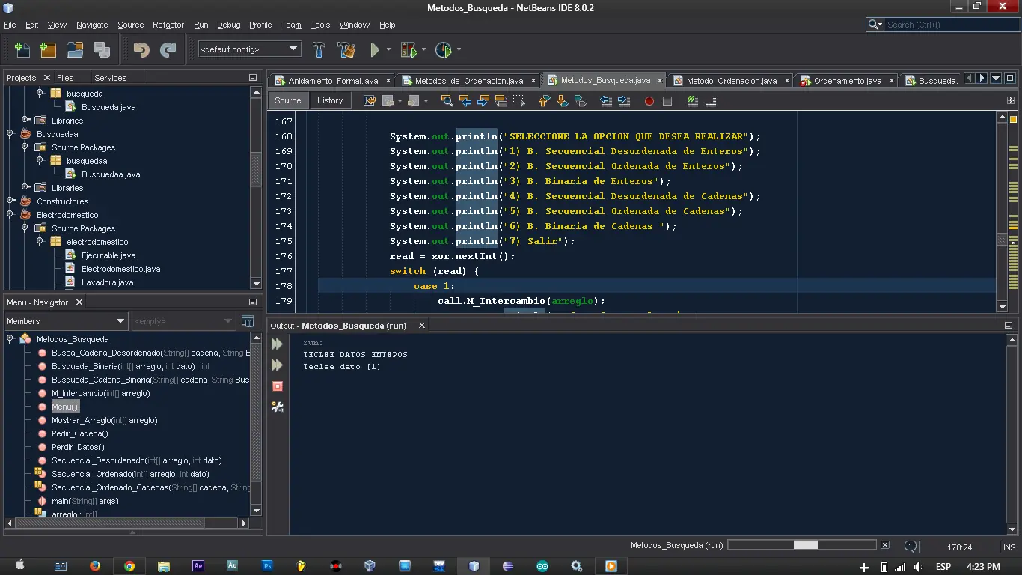Stop the running program in Output panel

click(278, 386)
